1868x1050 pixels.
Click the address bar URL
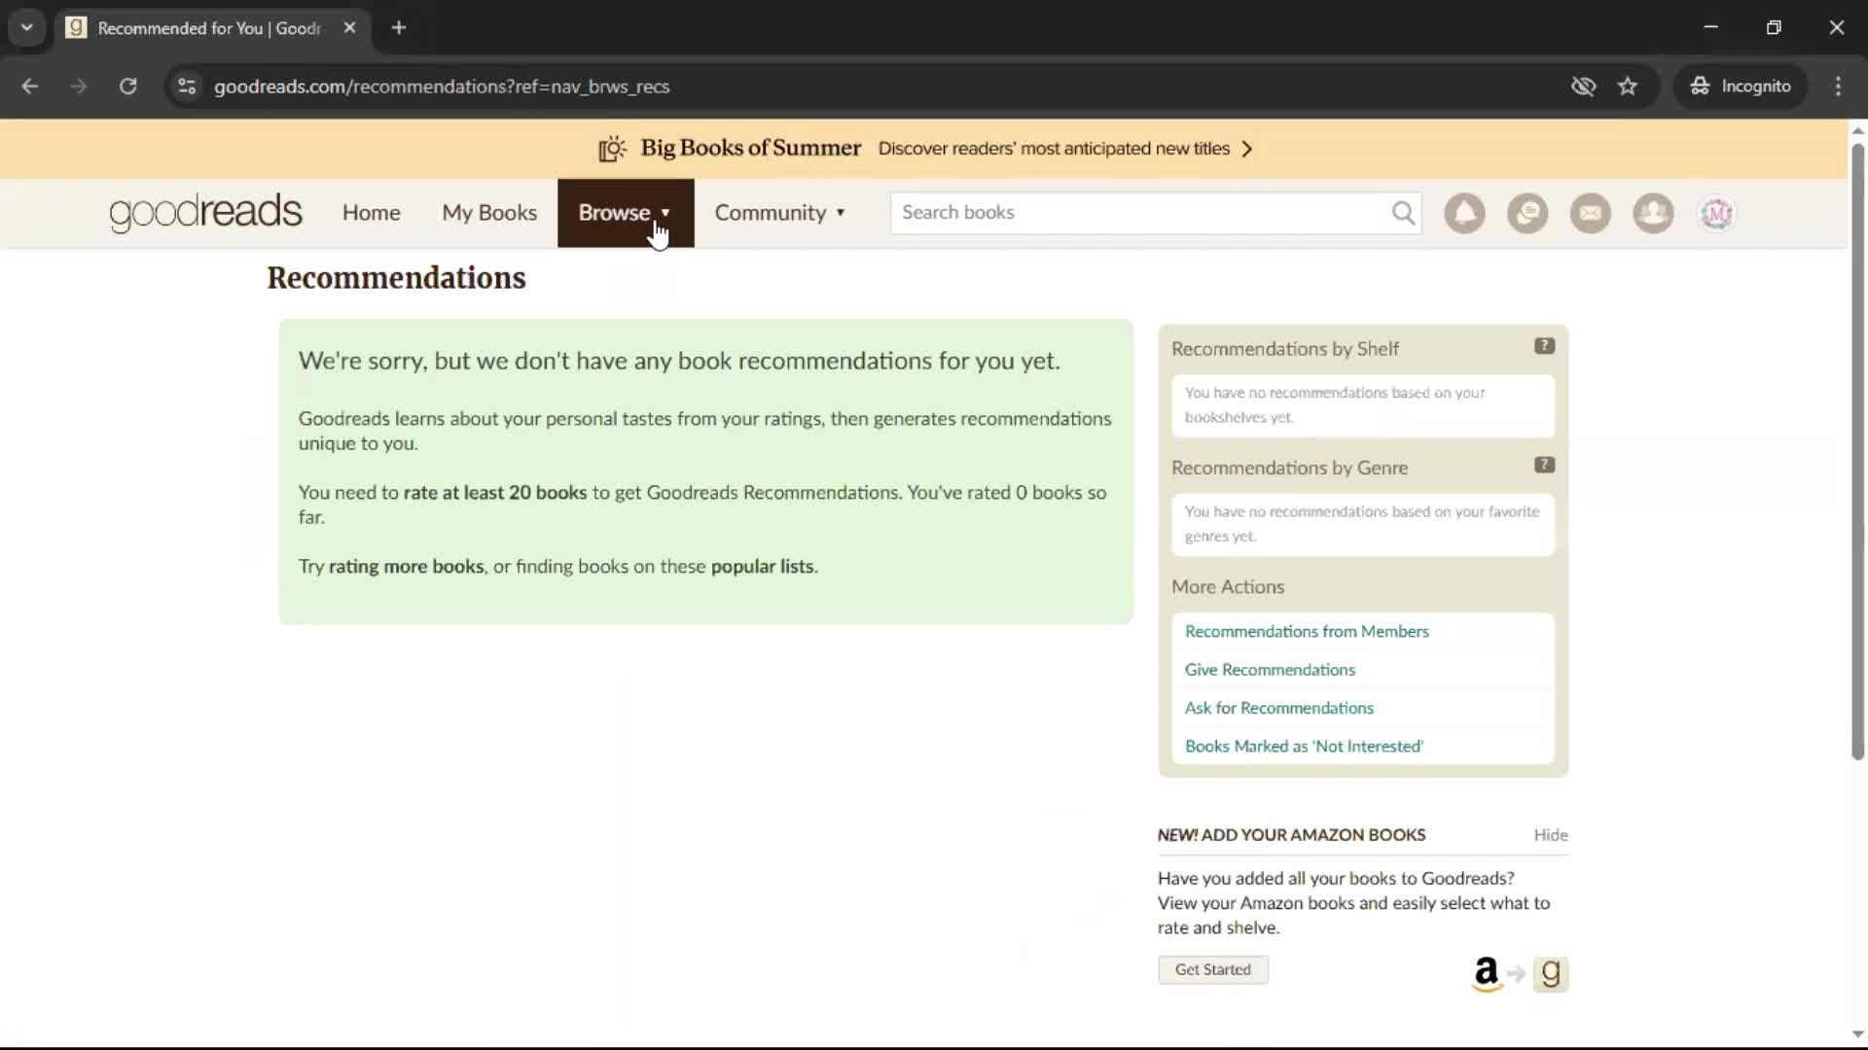pos(442,87)
